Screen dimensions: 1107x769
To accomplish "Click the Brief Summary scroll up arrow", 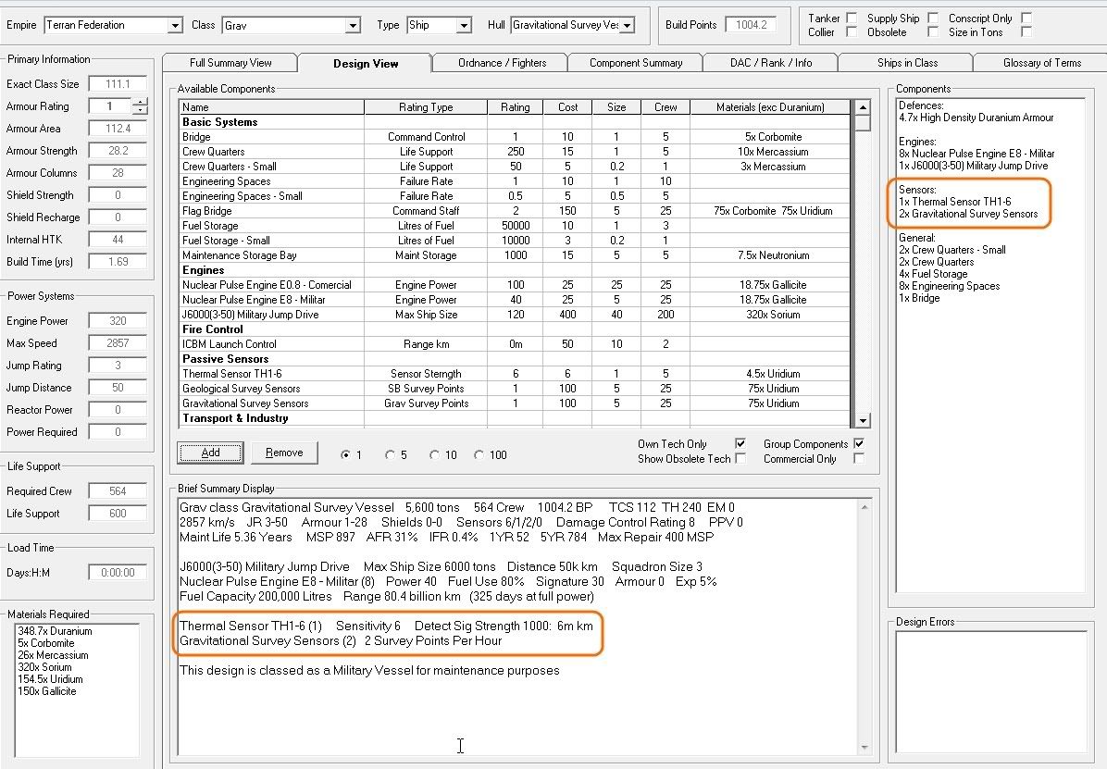I will (x=864, y=507).
